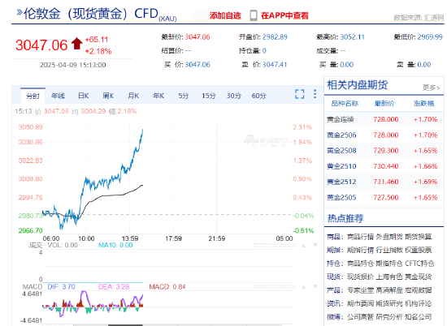The height and width of the screenshot is (326, 447).
Task: Click the 期市要闻 link
Action: tap(360, 303)
